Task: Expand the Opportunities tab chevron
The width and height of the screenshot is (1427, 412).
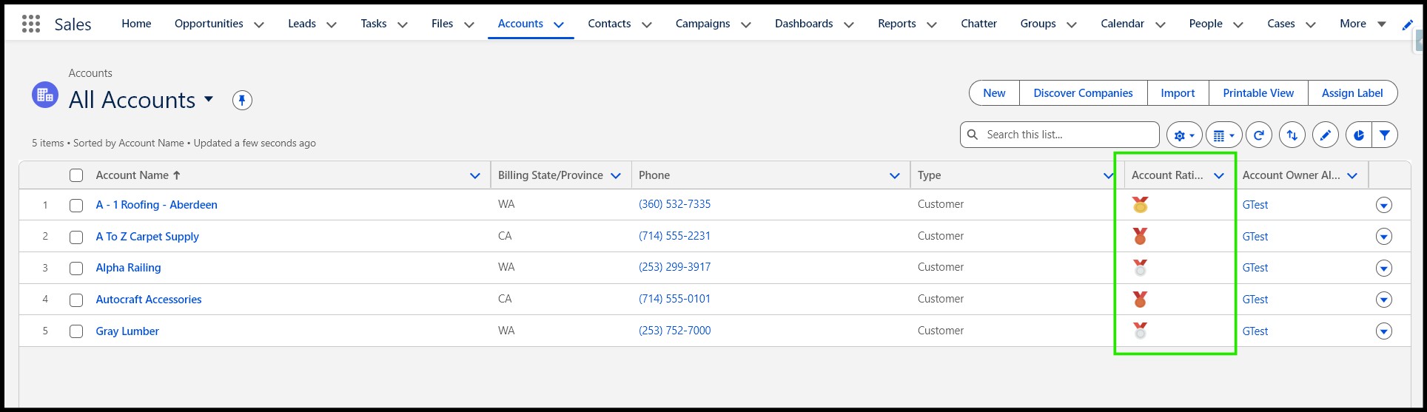Action: coord(259,24)
